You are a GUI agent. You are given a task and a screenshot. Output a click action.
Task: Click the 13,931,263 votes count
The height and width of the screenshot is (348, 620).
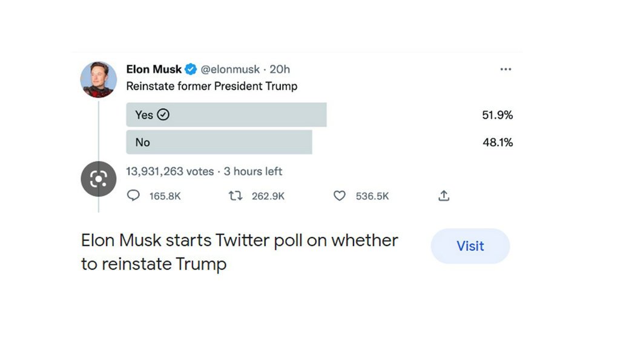(170, 172)
